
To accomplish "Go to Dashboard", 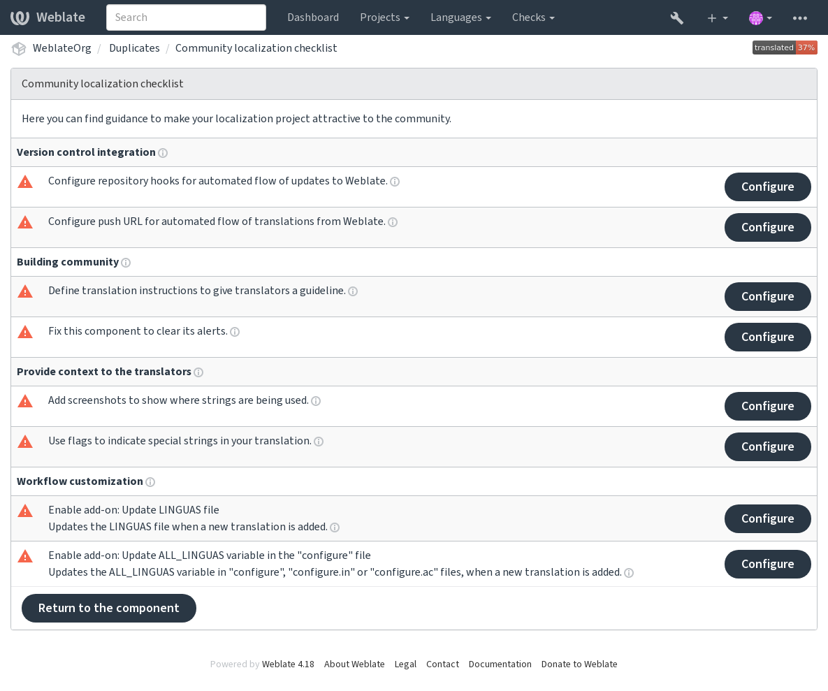I will click(x=313, y=17).
